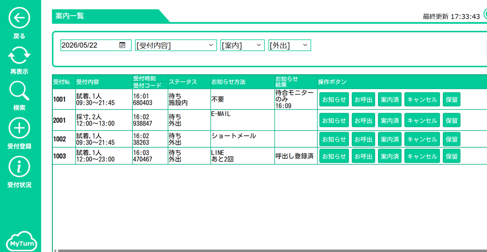Click お呼出 button for reception 1002

(x=363, y=139)
